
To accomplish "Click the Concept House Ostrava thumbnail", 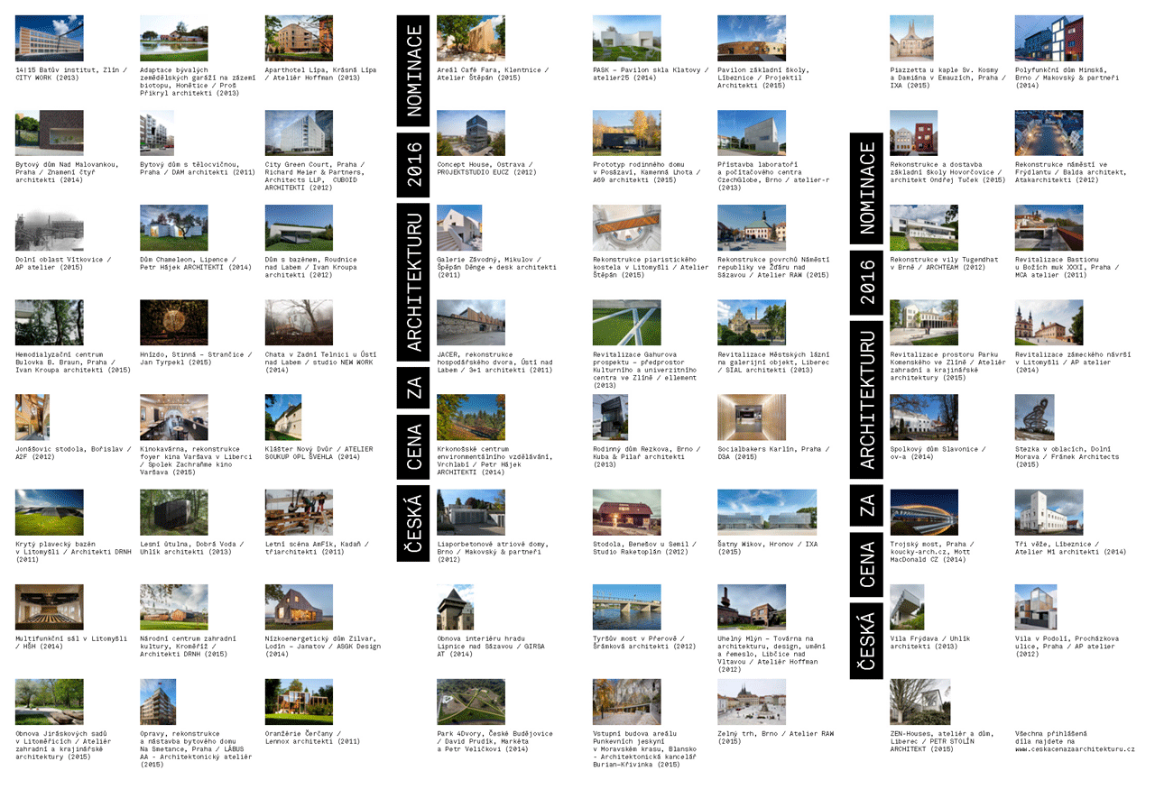I will click(470, 133).
